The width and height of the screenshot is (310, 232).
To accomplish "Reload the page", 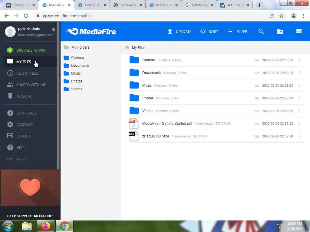I will click(26, 16).
